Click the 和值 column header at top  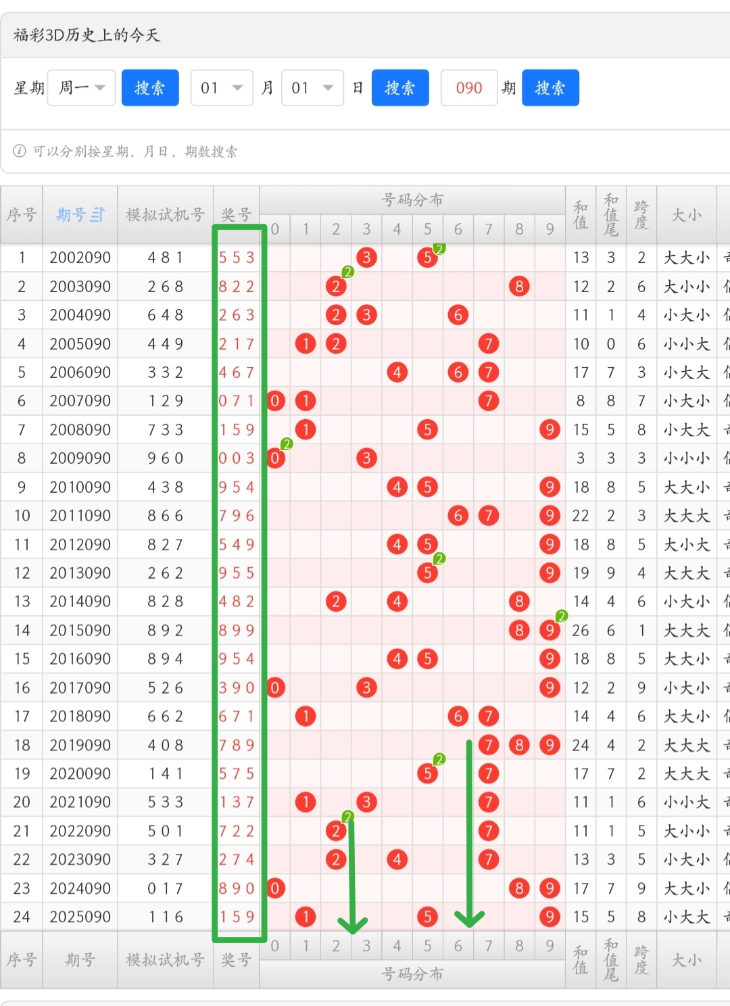pyautogui.click(x=580, y=215)
